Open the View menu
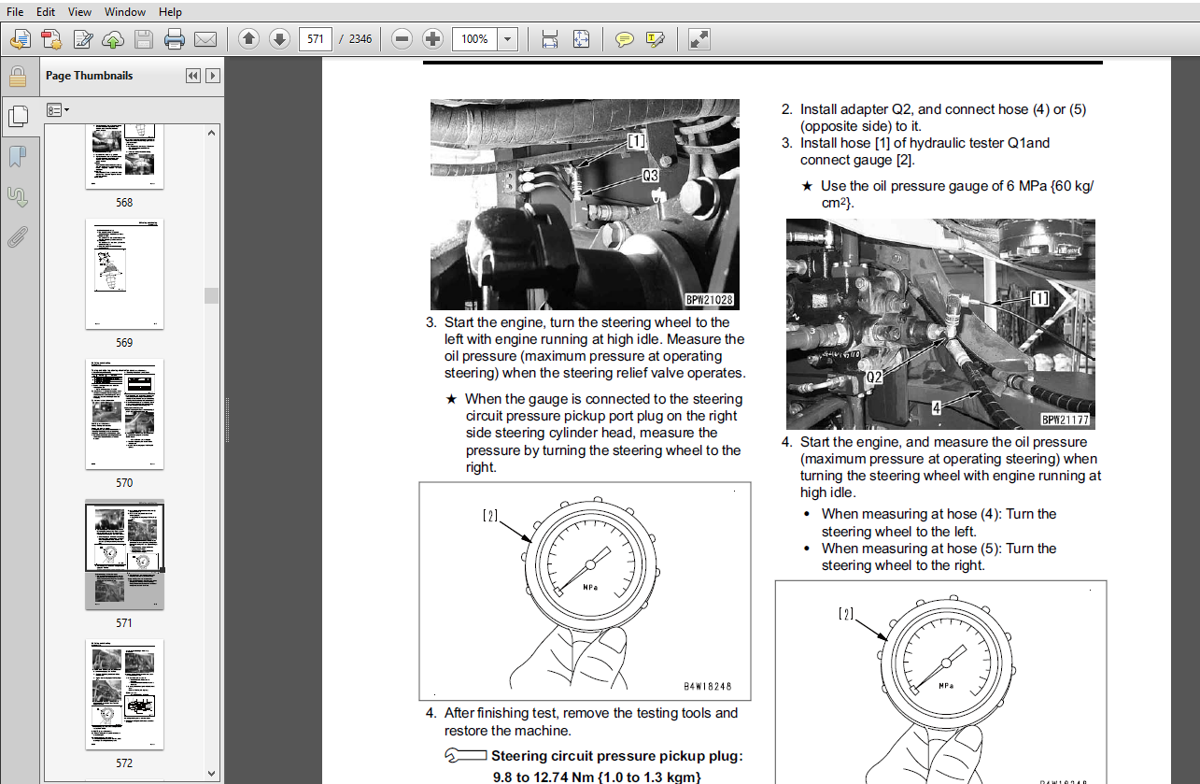 pyautogui.click(x=79, y=12)
